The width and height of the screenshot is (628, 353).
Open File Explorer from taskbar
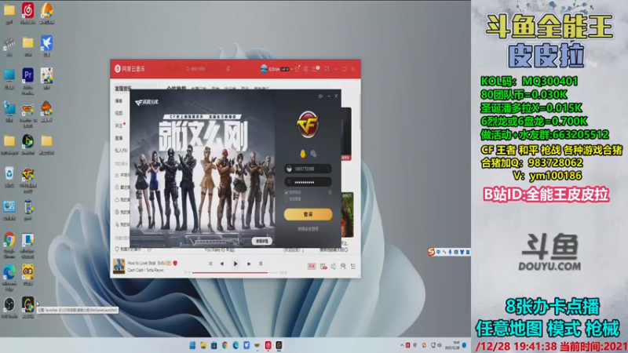click(203, 345)
